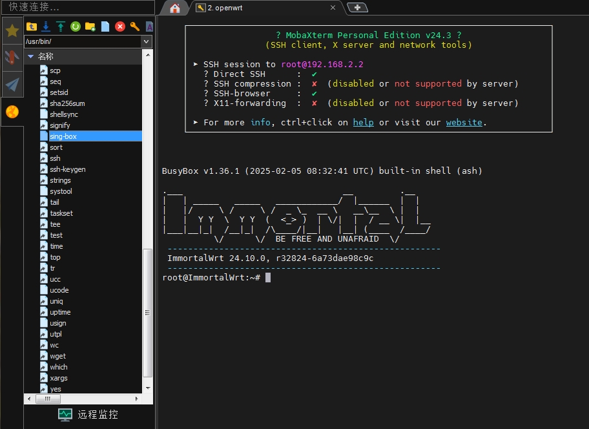
Task: Select the xargs file
Action: coord(59,378)
